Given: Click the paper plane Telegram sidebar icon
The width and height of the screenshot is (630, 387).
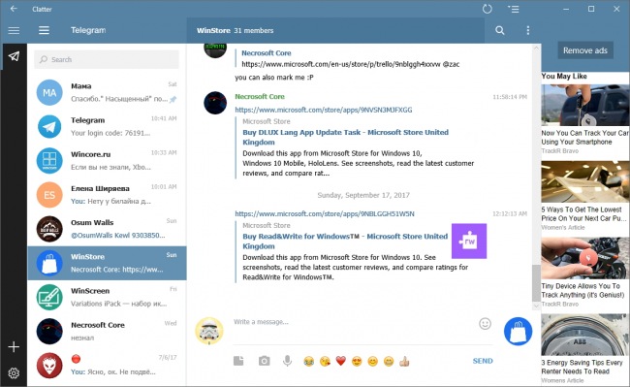Looking at the screenshot, I should [x=14, y=56].
